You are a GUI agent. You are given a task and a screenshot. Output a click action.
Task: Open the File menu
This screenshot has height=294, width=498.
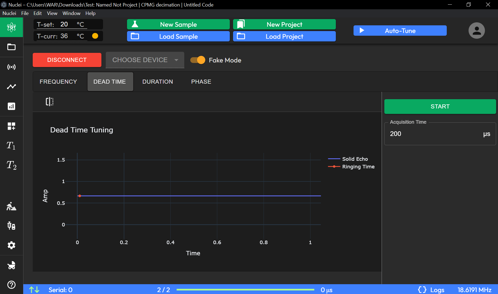pyautogui.click(x=25, y=13)
